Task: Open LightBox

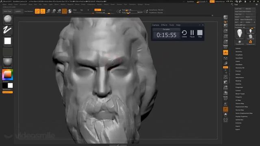Action: coord(18,11)
